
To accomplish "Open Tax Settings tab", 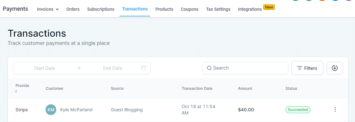I will point(218,9).
